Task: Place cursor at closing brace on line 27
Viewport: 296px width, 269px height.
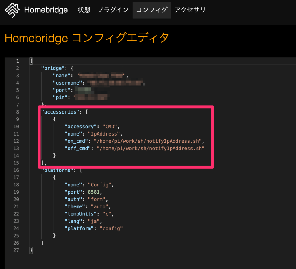Action: [31, 250]
